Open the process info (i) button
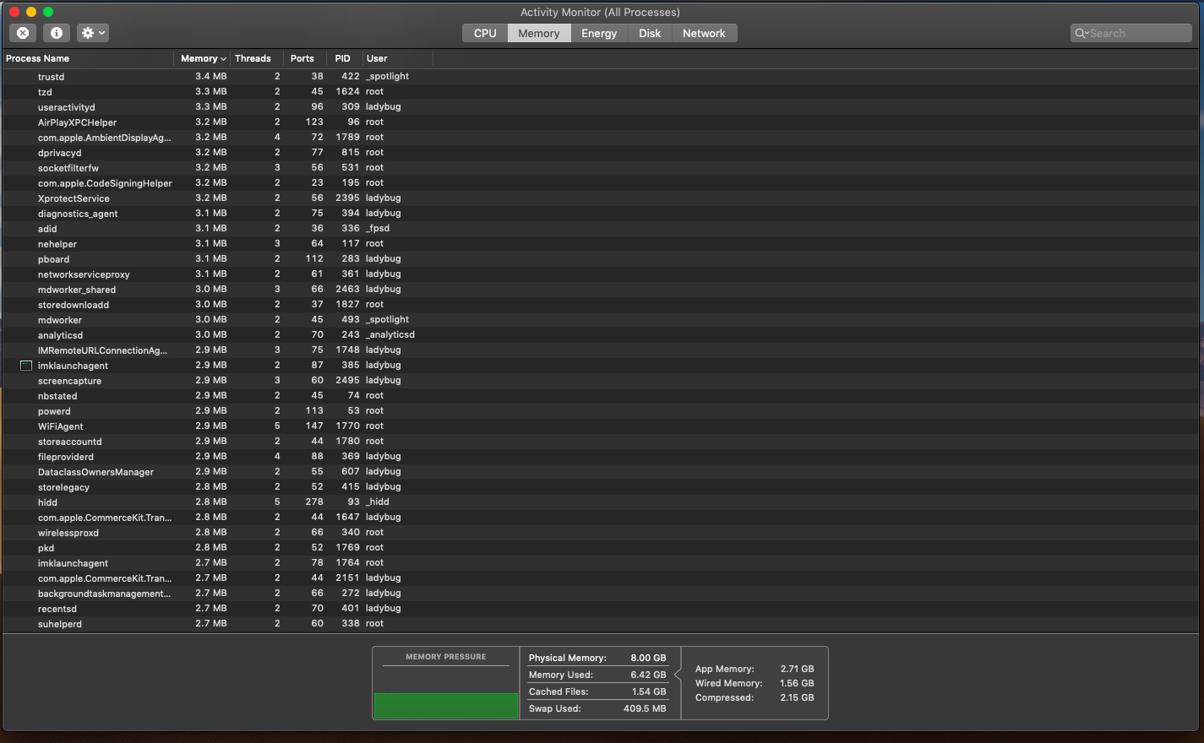 click(57, 33)
